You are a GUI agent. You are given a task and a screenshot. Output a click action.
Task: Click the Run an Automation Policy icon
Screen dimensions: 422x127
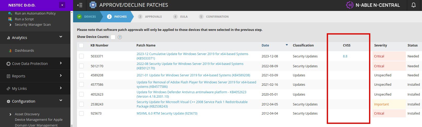pos(10,13)
